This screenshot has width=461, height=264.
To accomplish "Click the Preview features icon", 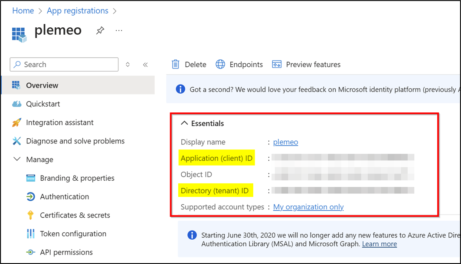I will pos(277,65).
